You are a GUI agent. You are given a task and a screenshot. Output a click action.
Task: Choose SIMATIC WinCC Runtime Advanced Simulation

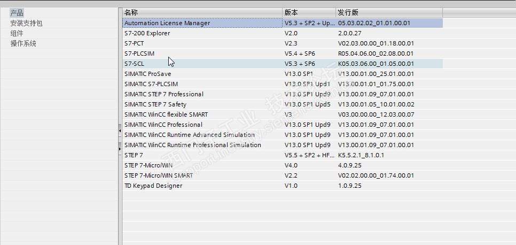point(190,135)
